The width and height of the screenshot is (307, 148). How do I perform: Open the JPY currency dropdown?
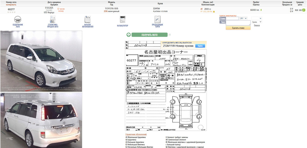[243, 18]
